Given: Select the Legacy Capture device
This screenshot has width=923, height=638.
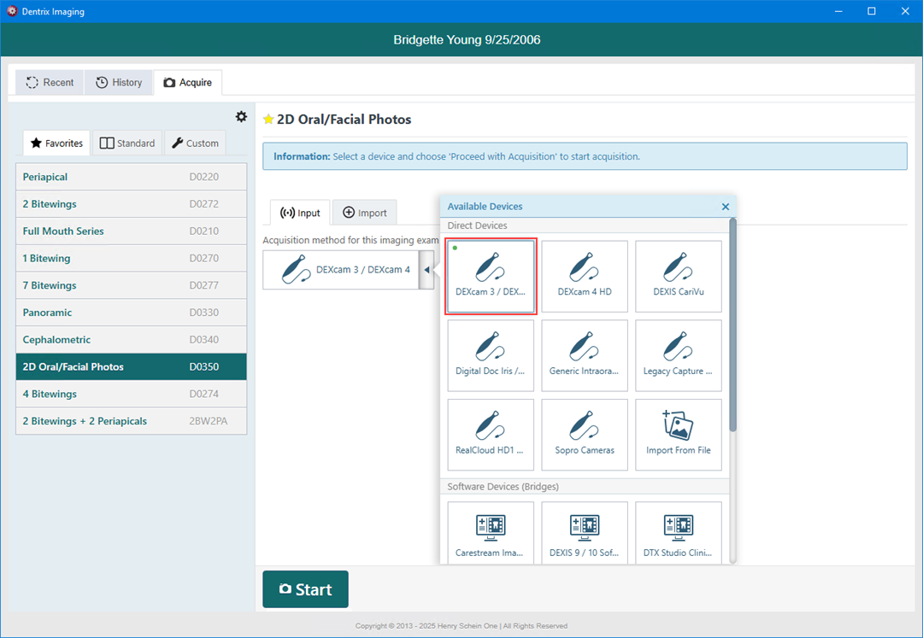Looking at the screenshot, I should [x=679, y=354].
